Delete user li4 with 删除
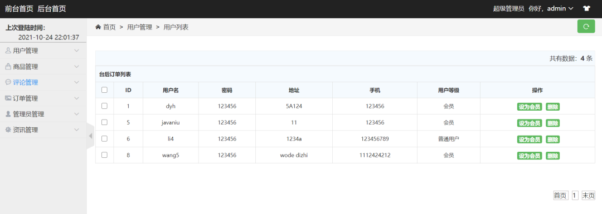Viewport: 602px width, 214px height. coord(552,140)
